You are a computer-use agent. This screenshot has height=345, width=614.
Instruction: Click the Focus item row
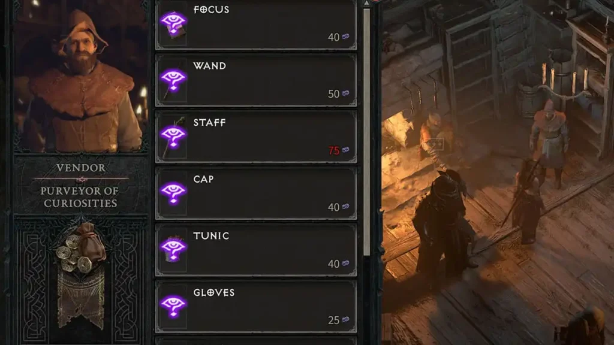tap(256, 25)
